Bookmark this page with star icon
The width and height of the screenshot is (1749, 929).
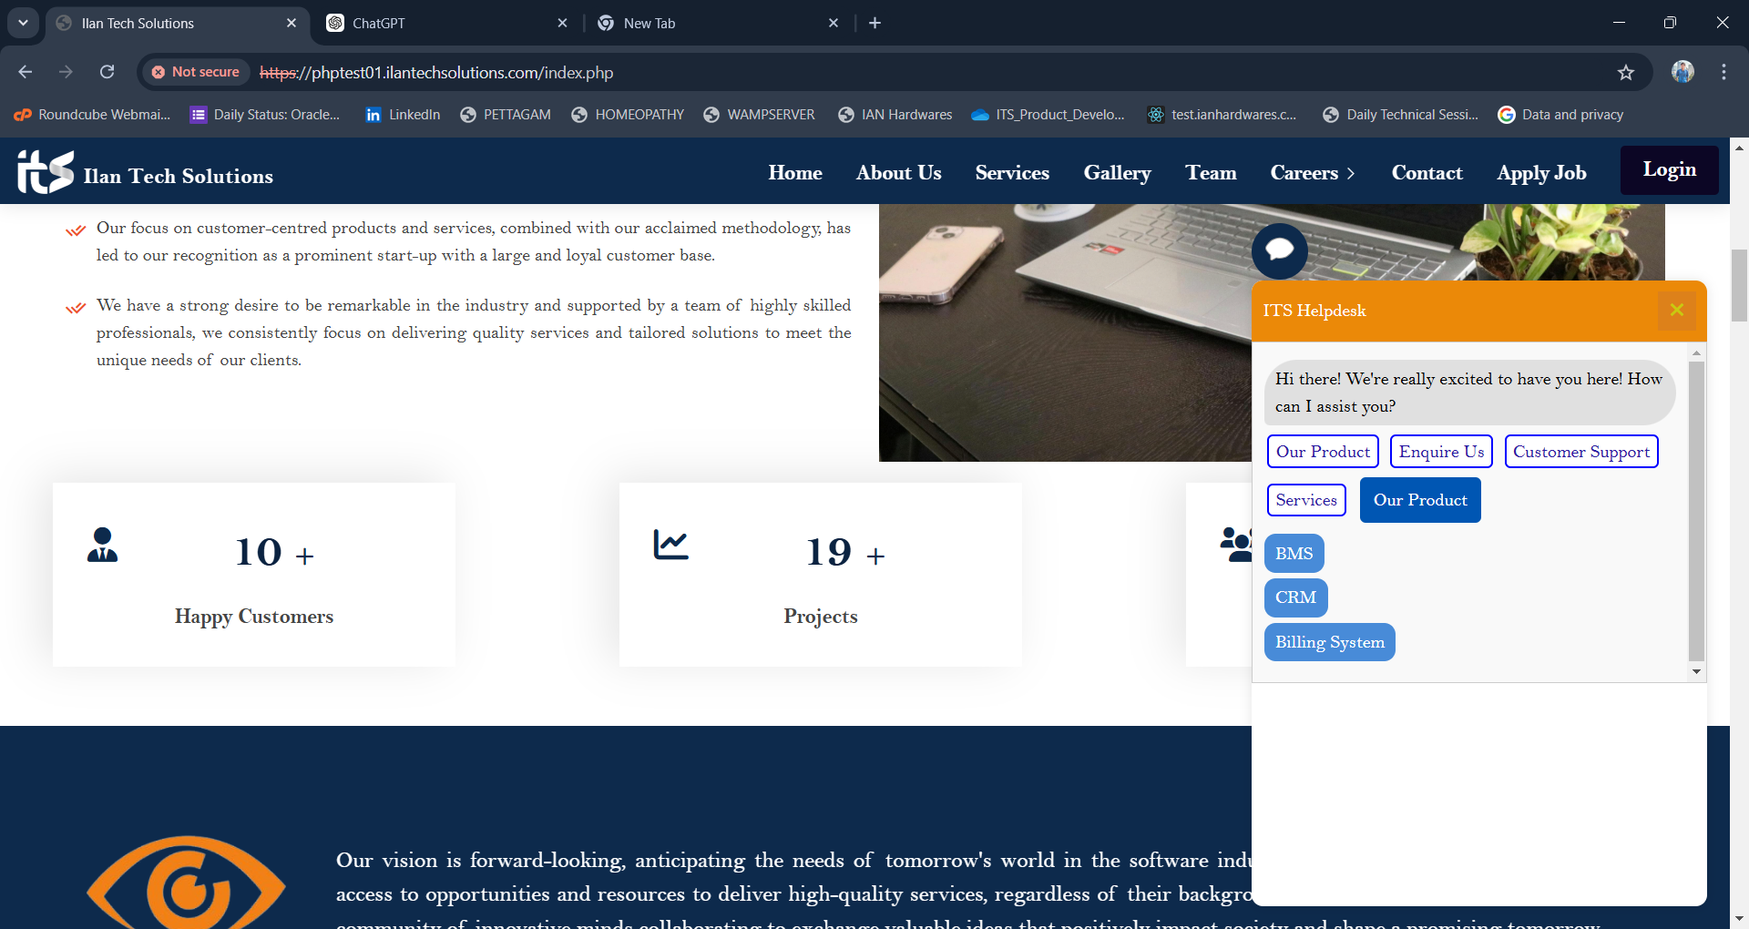pyautogui.click(x=1626, y=73)
